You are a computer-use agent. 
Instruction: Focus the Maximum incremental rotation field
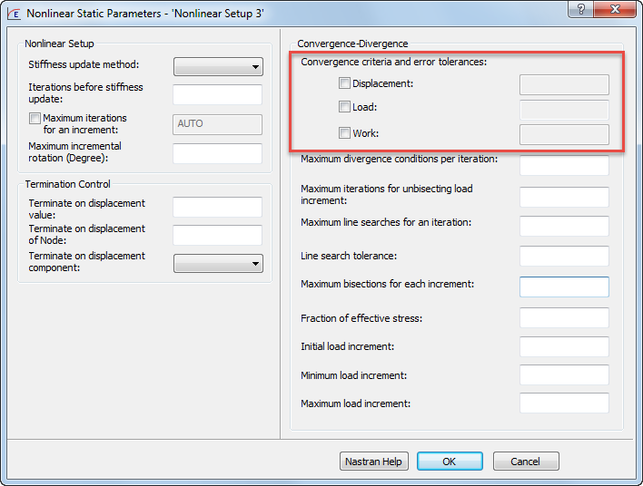217,153
